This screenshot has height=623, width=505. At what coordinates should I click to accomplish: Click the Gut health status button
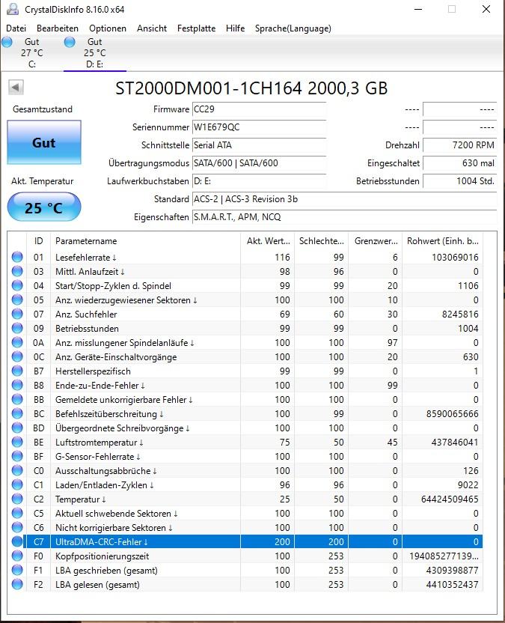point(44,142)
